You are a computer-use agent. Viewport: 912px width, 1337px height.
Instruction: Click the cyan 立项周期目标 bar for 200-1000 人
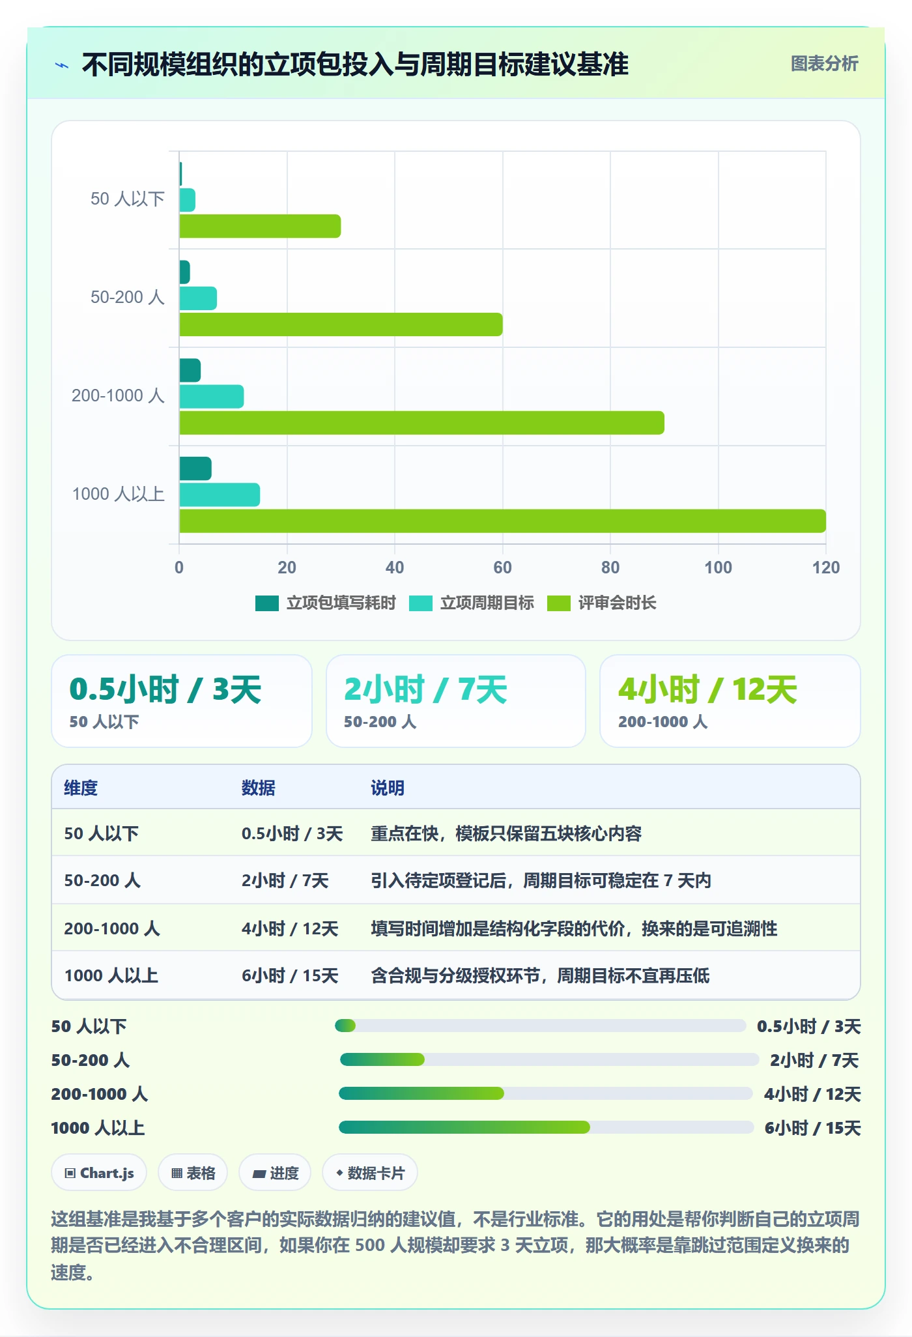212,397
